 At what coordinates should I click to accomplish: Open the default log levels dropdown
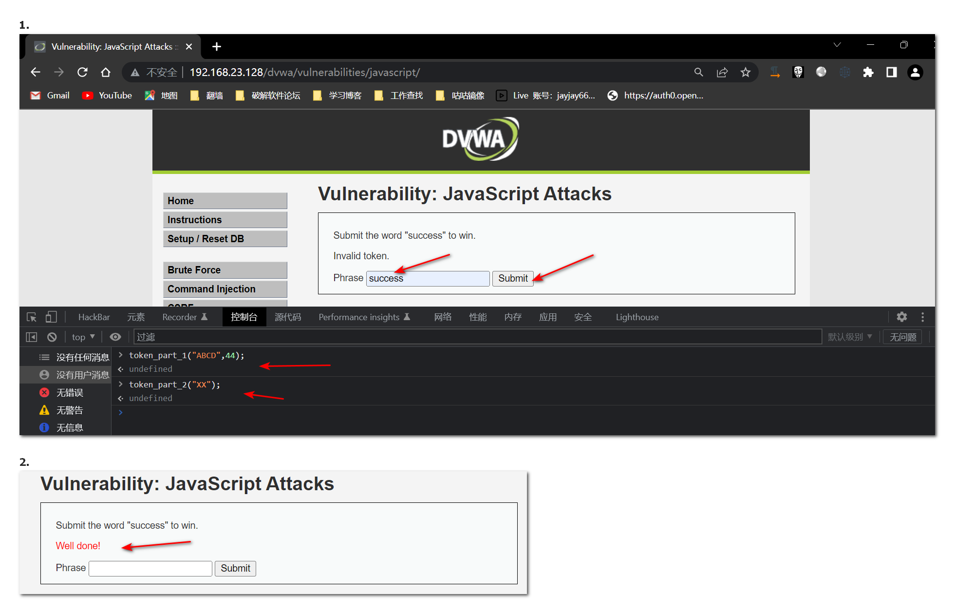850,337
